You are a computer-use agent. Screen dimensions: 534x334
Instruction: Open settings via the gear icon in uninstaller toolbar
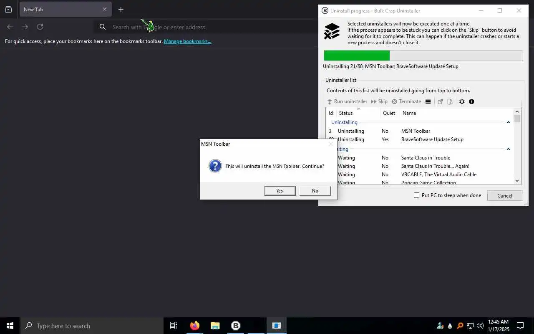[x=462, y=101]
